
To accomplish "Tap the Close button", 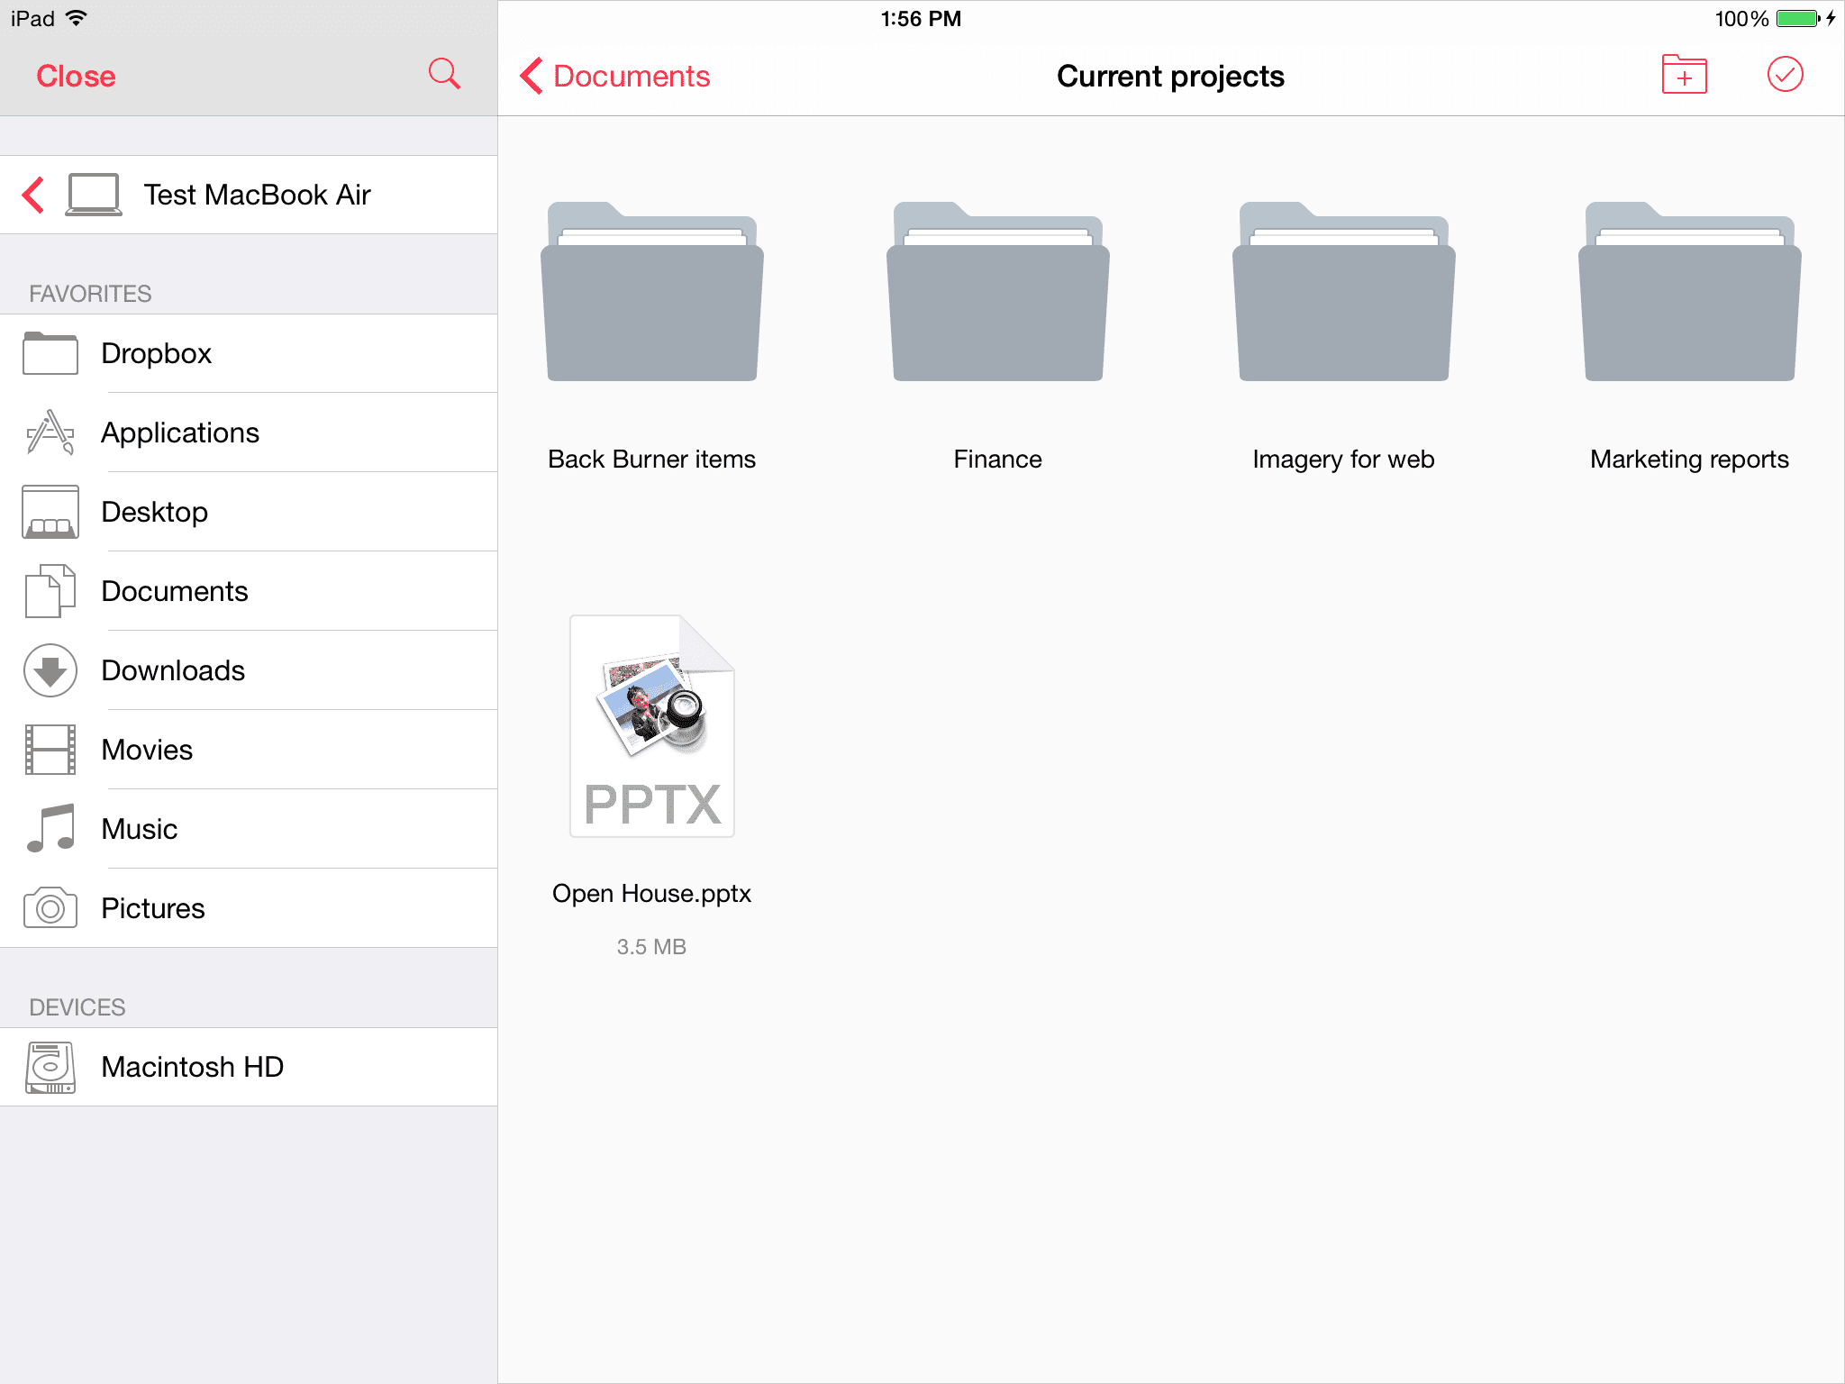I will pyautogui.click(x=77, y=77).
